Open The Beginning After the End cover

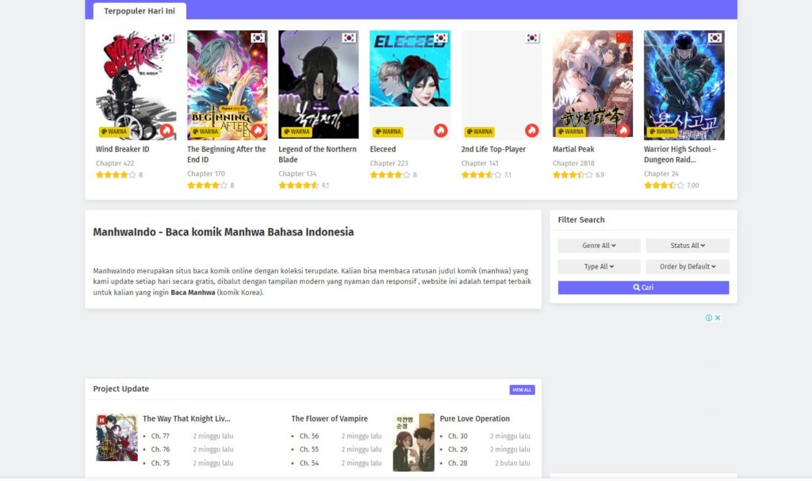[228, 85]
